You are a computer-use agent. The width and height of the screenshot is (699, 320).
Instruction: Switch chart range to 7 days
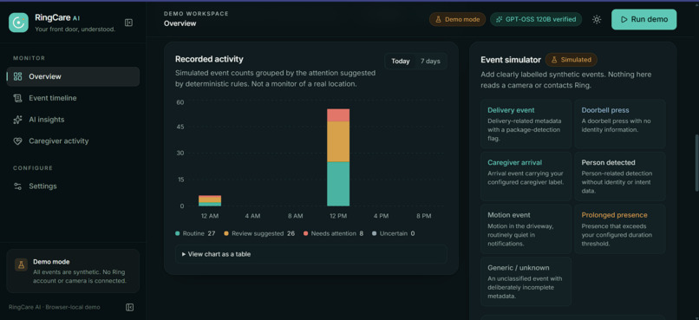(430, 61)
